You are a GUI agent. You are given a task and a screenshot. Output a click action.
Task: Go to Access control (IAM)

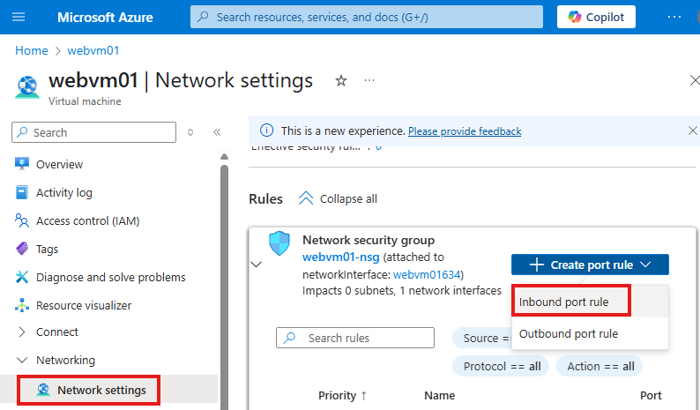click(87, 220)
